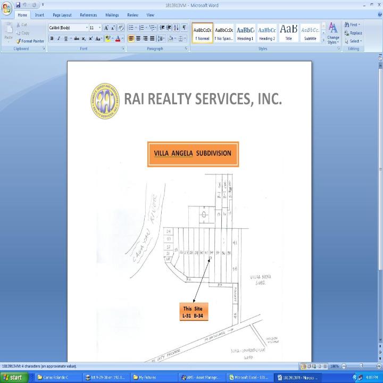Image resolution: width=383 pixels, height=383 pixels.
Task: Save the document from Quick Access Toolbar
Action: (18, 5)
